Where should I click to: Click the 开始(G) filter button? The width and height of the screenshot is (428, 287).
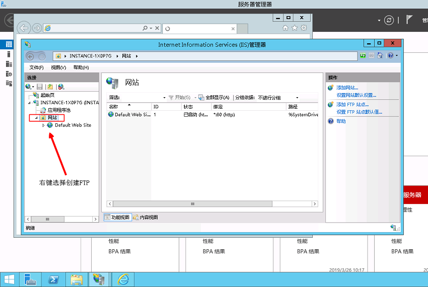click(x=180, y=98)
